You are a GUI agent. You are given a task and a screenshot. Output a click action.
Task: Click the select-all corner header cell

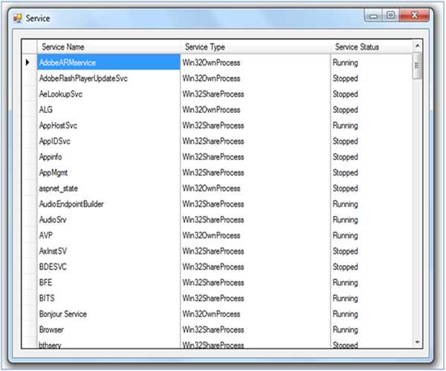tap(28, 47)
